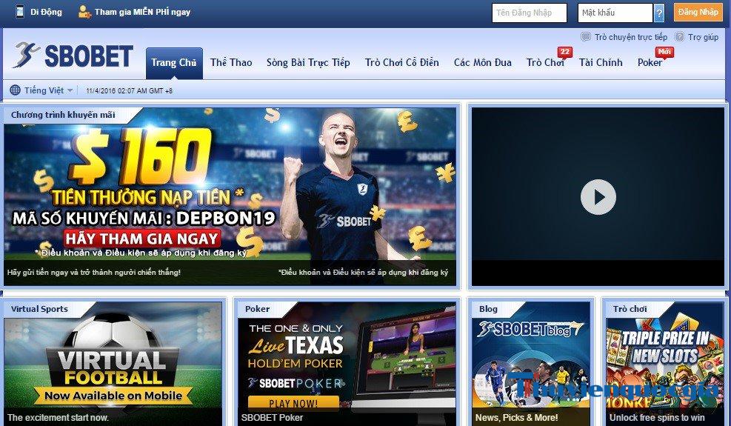Click the red Mới badge on Poker
This screenshot has height=426, width=731.
click(x=664, y=52)
